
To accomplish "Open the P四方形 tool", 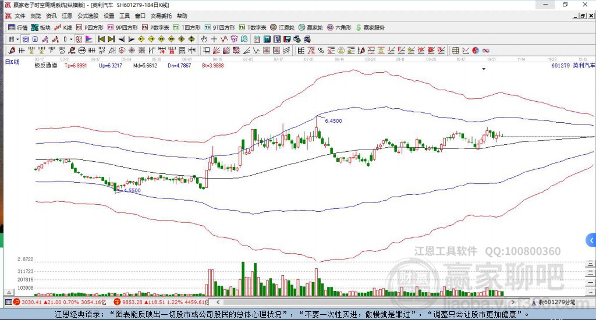I will pyautogui.click(x=90, y=27).
